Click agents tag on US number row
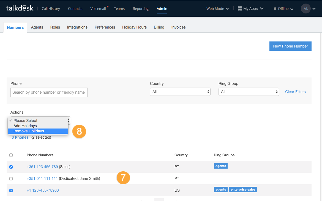Screen dimensions: 322x201 pos(220,189)
